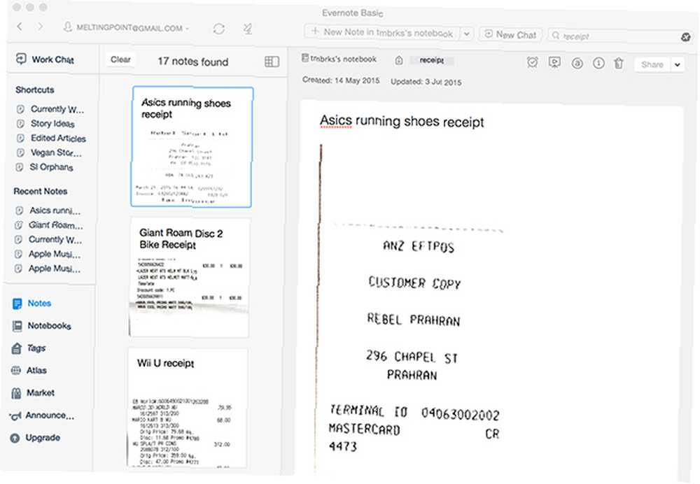700x484 pixels.
Task: Click the Announcements megaphone icon
Action: (x=15, y=416)
